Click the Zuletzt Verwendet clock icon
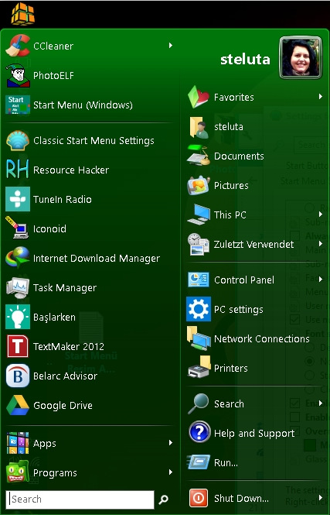 pyautogui.click(x=199, y=244)
